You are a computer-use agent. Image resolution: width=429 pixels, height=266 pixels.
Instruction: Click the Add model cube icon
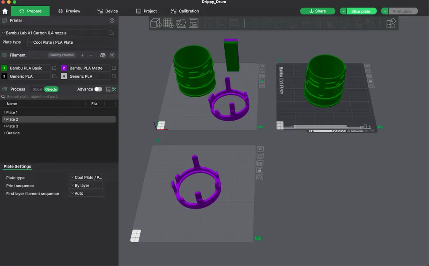(155, 23)
